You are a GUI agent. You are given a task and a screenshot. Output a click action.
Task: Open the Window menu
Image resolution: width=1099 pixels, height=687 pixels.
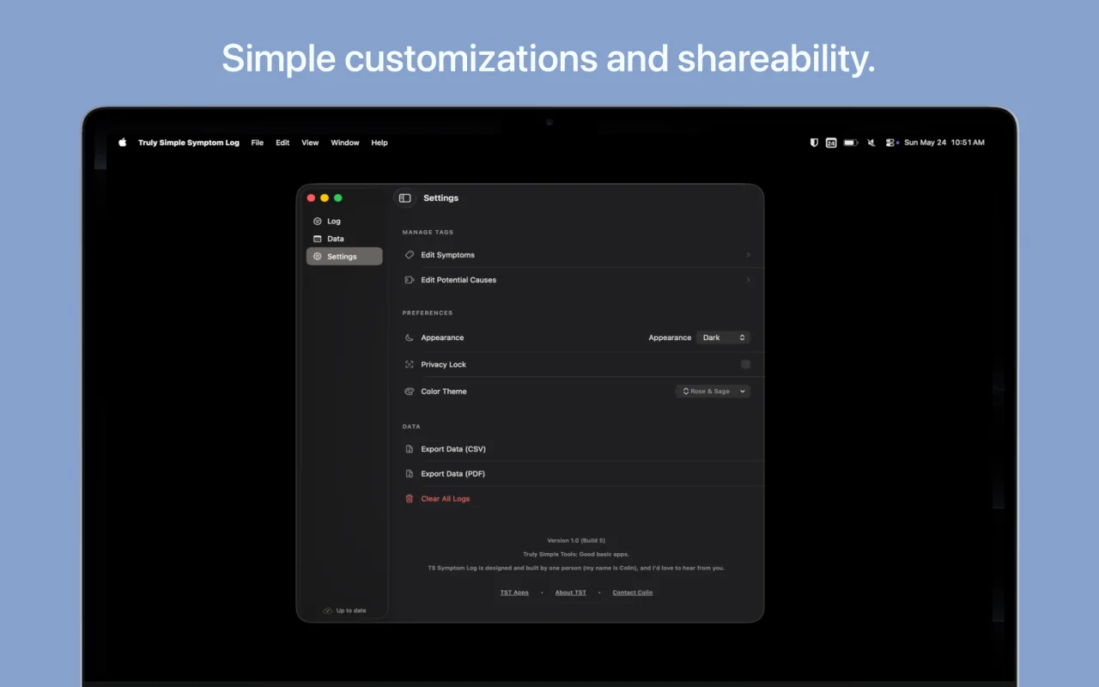click(x=345, y=143)
